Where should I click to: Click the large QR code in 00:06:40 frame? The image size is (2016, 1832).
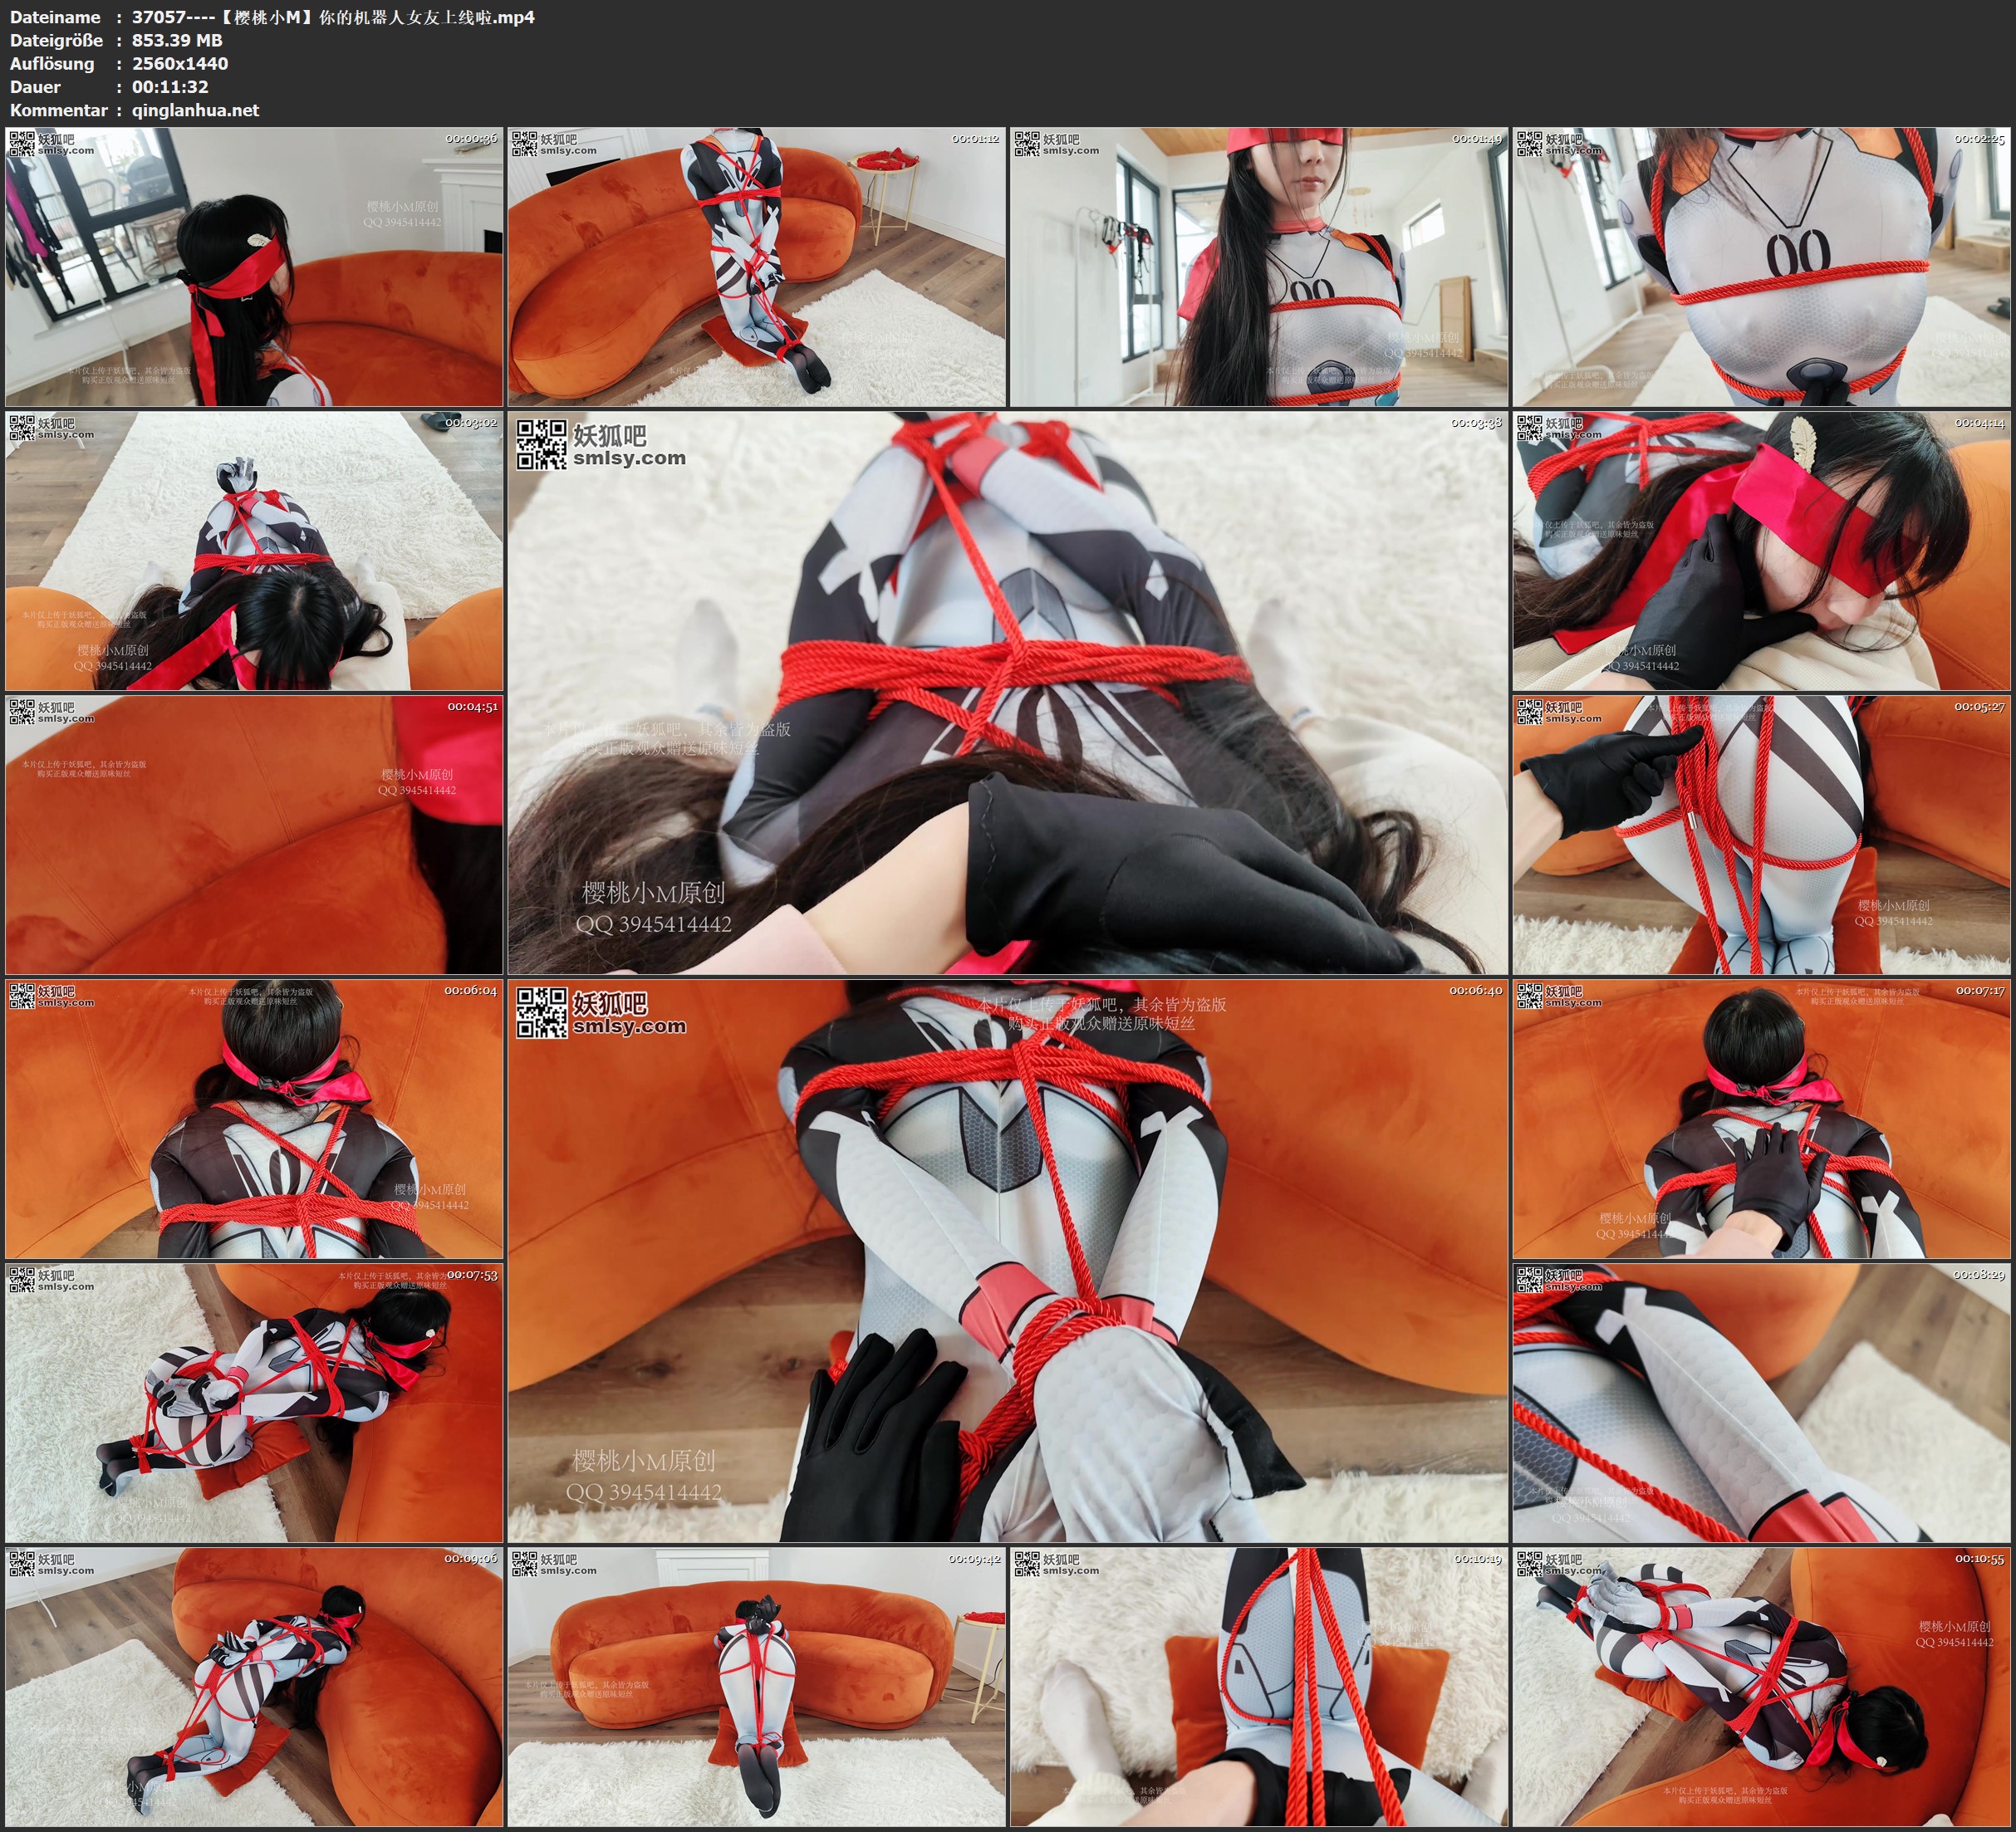(541, 1012)
